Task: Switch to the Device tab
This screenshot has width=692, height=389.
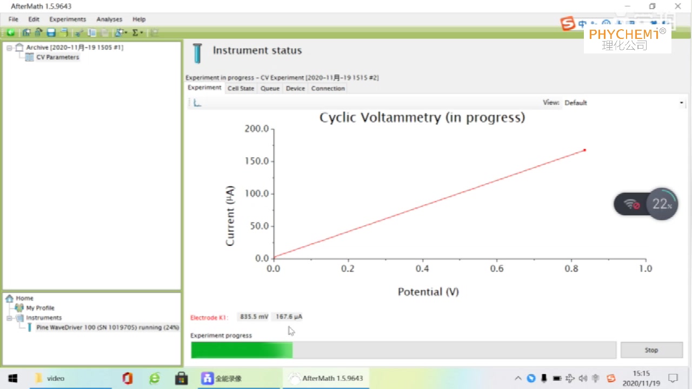Action: (x=295, y=88)
